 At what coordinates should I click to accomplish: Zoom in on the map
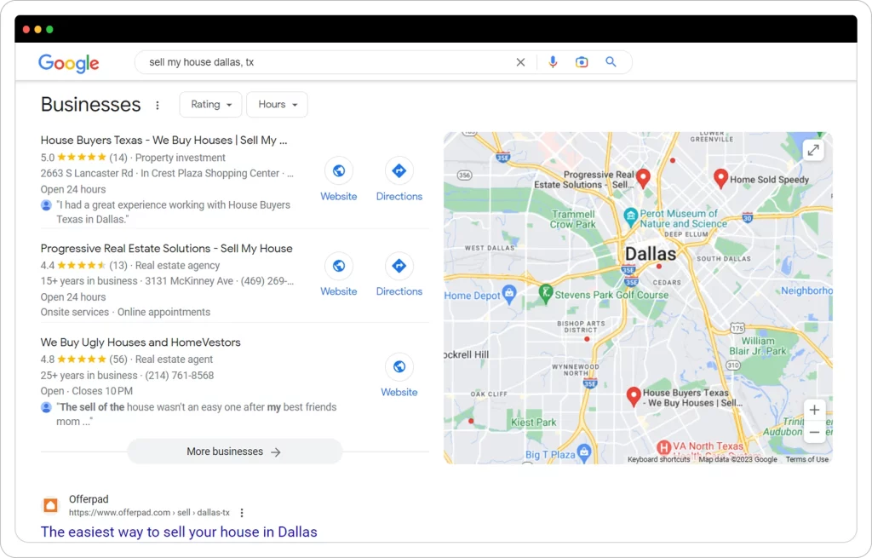[x=814, y=410]
